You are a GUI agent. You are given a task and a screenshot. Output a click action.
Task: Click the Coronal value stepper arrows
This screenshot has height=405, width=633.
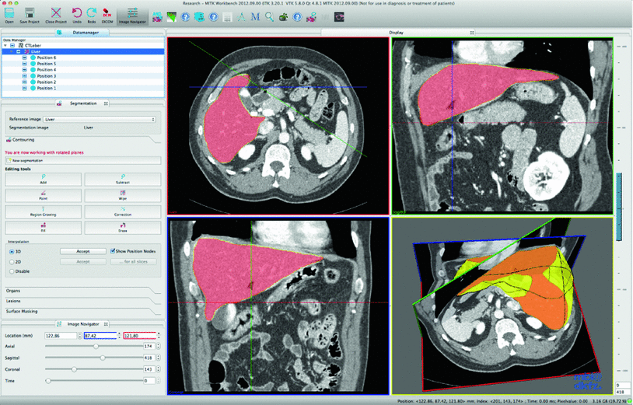(159, 369)
